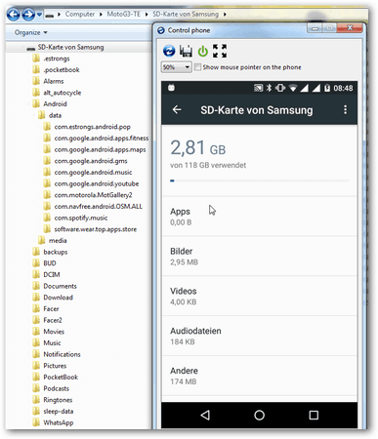
Task: Tap the Bluetooth status bar icon
Action: click(x=269, y=88)
